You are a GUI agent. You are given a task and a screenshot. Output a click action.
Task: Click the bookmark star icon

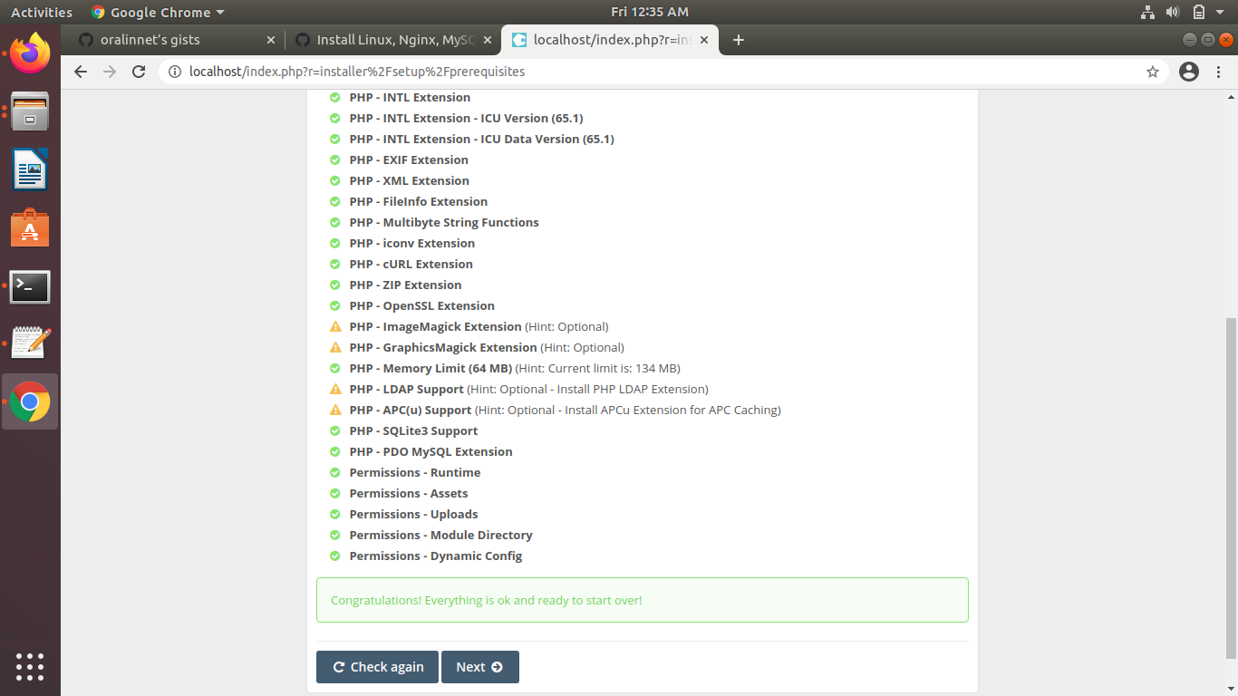tap(1152, 71)
